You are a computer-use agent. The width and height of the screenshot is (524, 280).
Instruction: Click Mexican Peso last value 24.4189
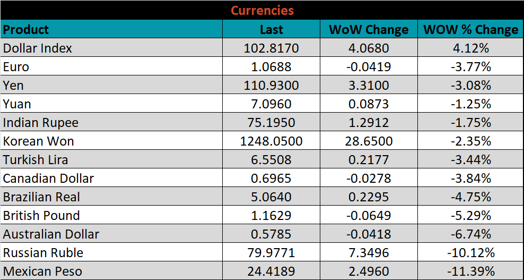[x=272, y=271]
